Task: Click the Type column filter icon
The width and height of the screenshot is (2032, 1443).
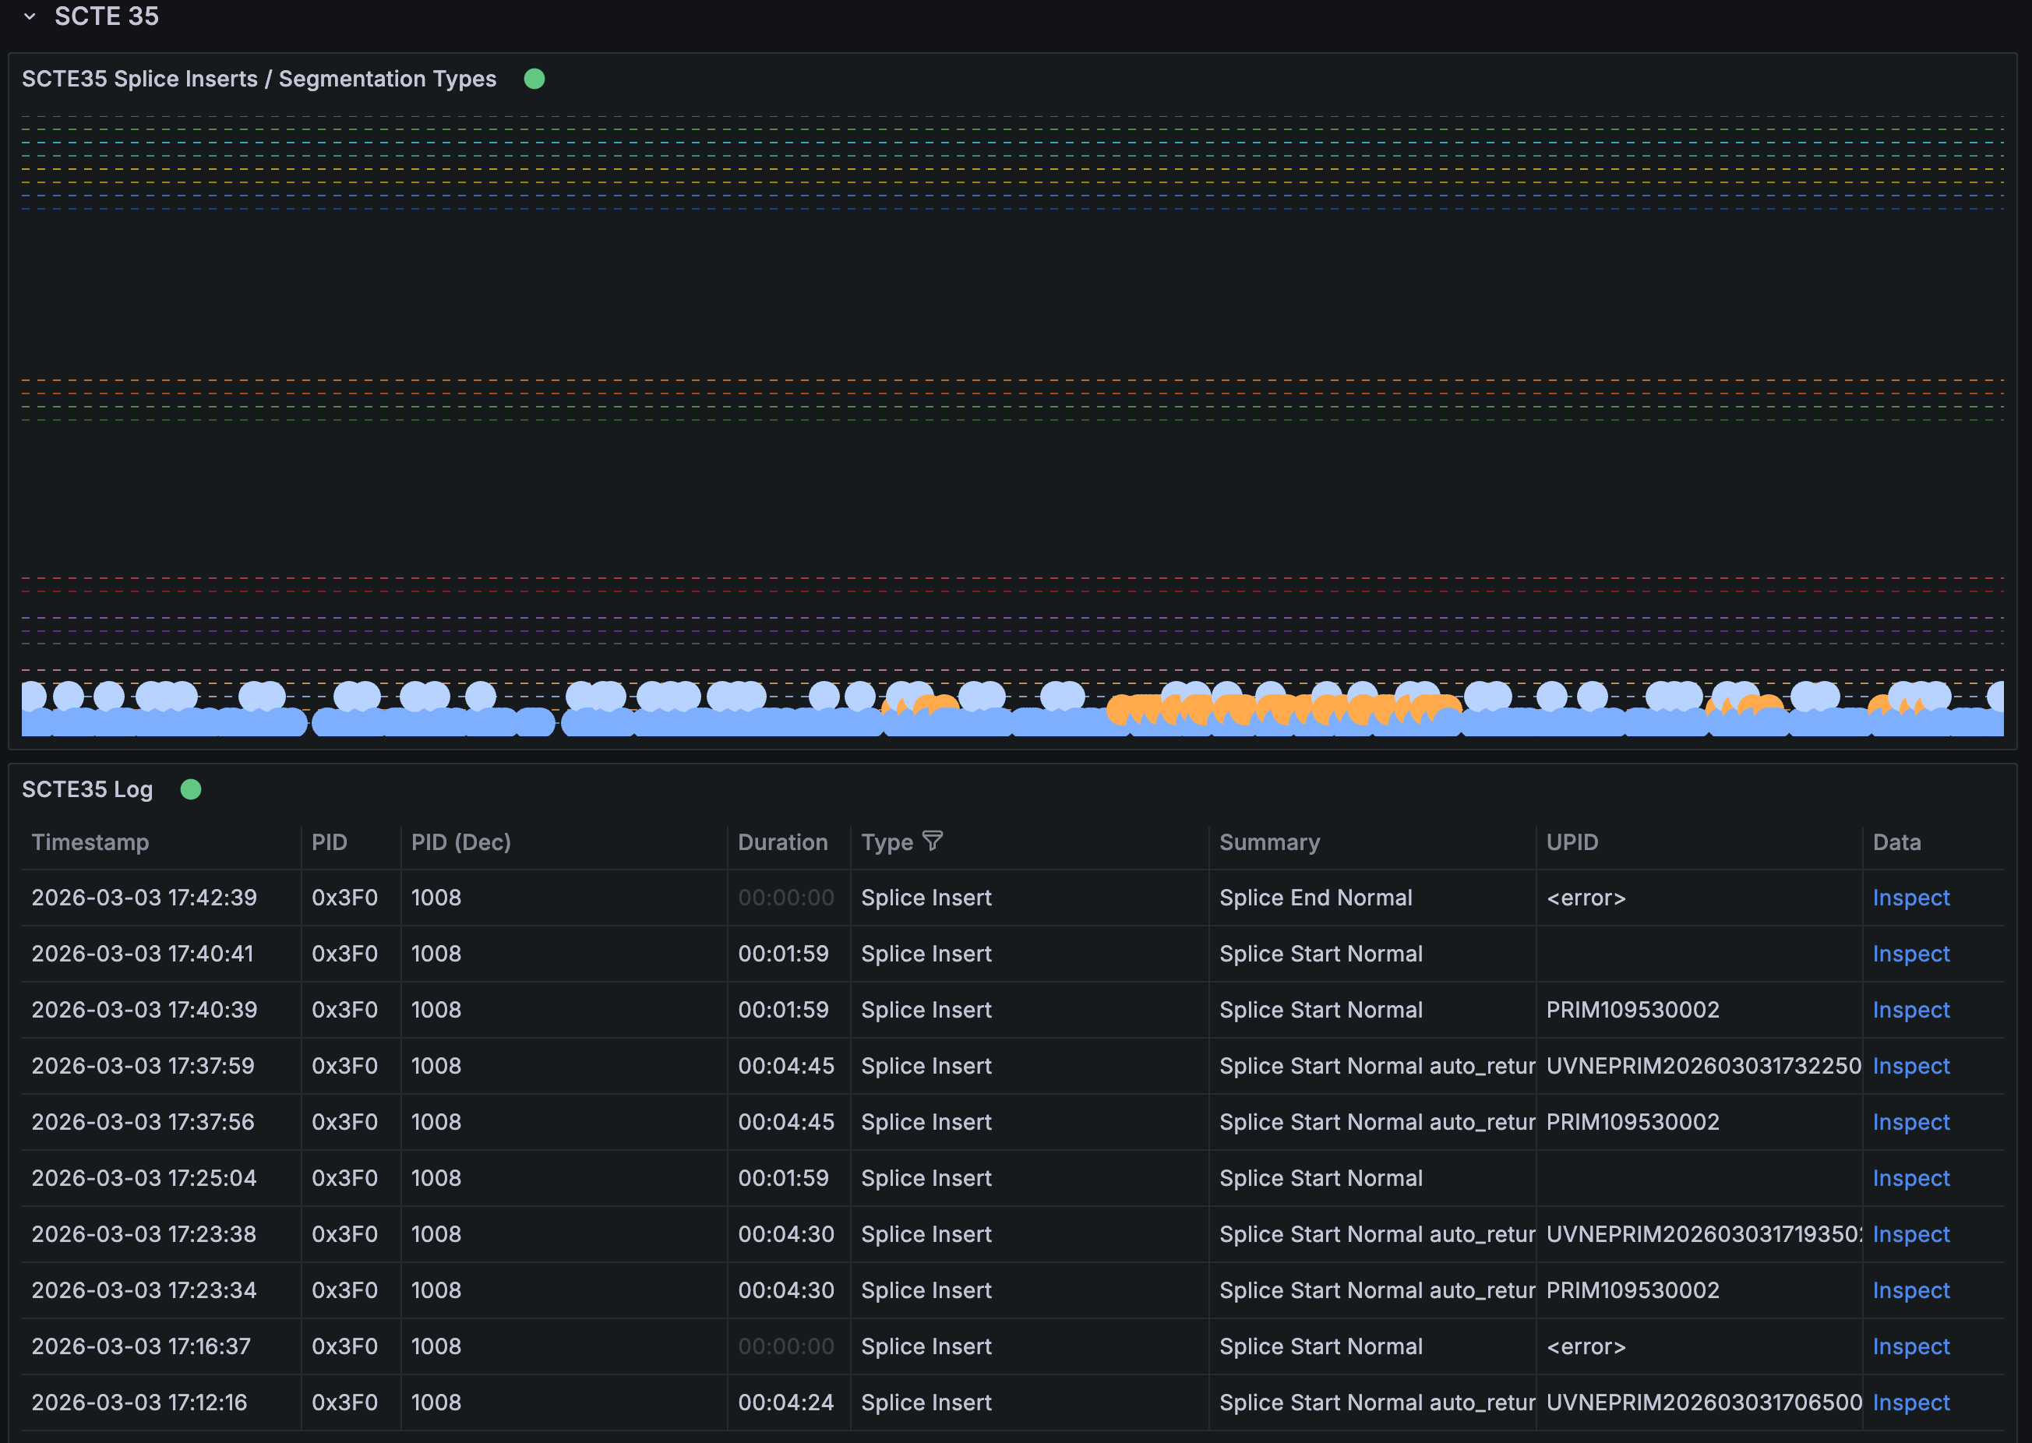Action: 932,841
